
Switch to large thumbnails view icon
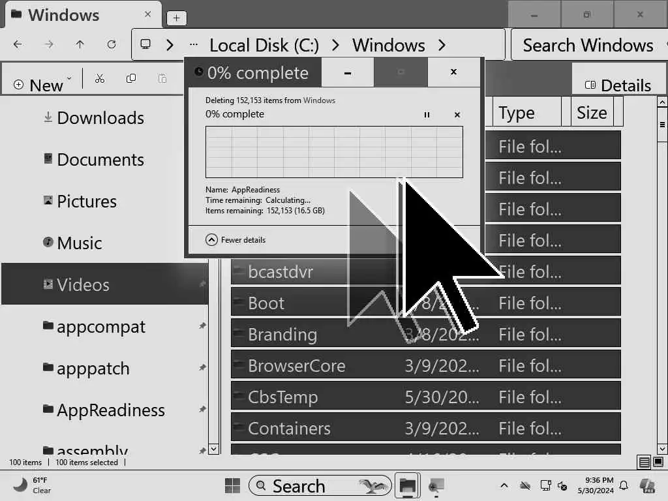(658, 462)
